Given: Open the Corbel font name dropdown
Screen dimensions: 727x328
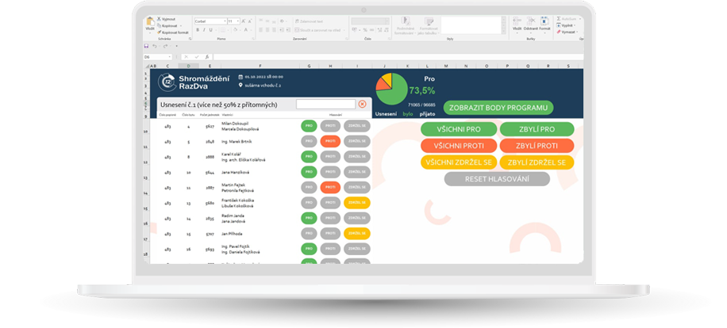Looking at the screenshot, I should [223, 21].
